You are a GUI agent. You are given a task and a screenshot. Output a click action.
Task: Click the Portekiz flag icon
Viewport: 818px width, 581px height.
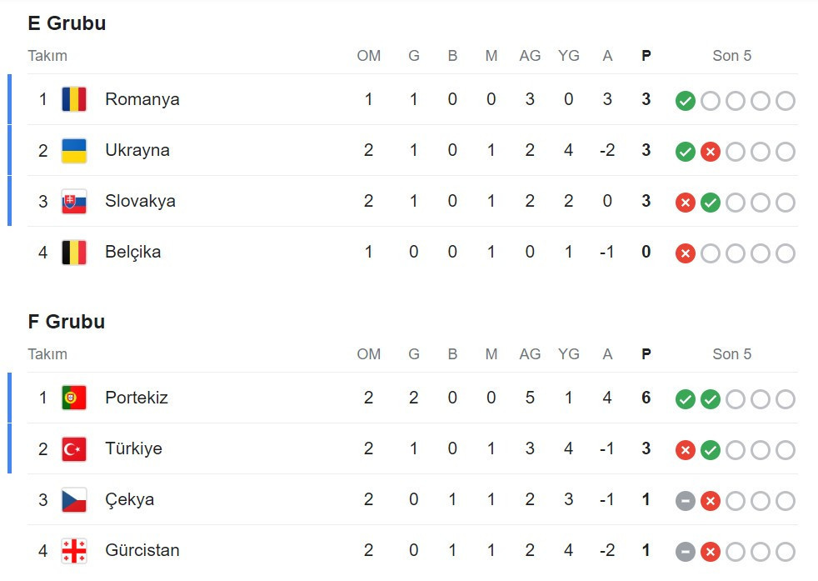(x=73, y=398)
